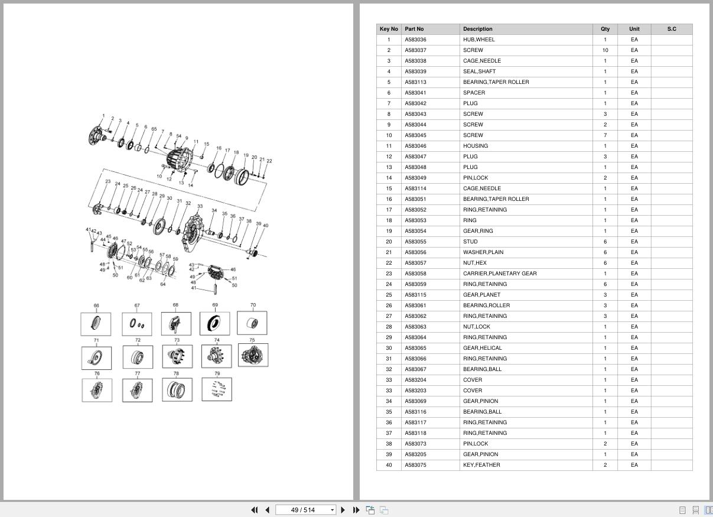Image resolution: width=713 pixels, height=517 pixels.
Task: Click CARRIER,PLANETARY GEAR description
Action: [x=500, y=274]
